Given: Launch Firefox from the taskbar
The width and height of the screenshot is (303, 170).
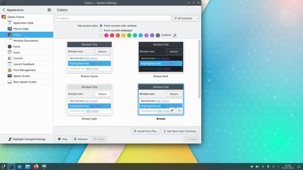Looking at the screenshot, I should coord(36,166).
